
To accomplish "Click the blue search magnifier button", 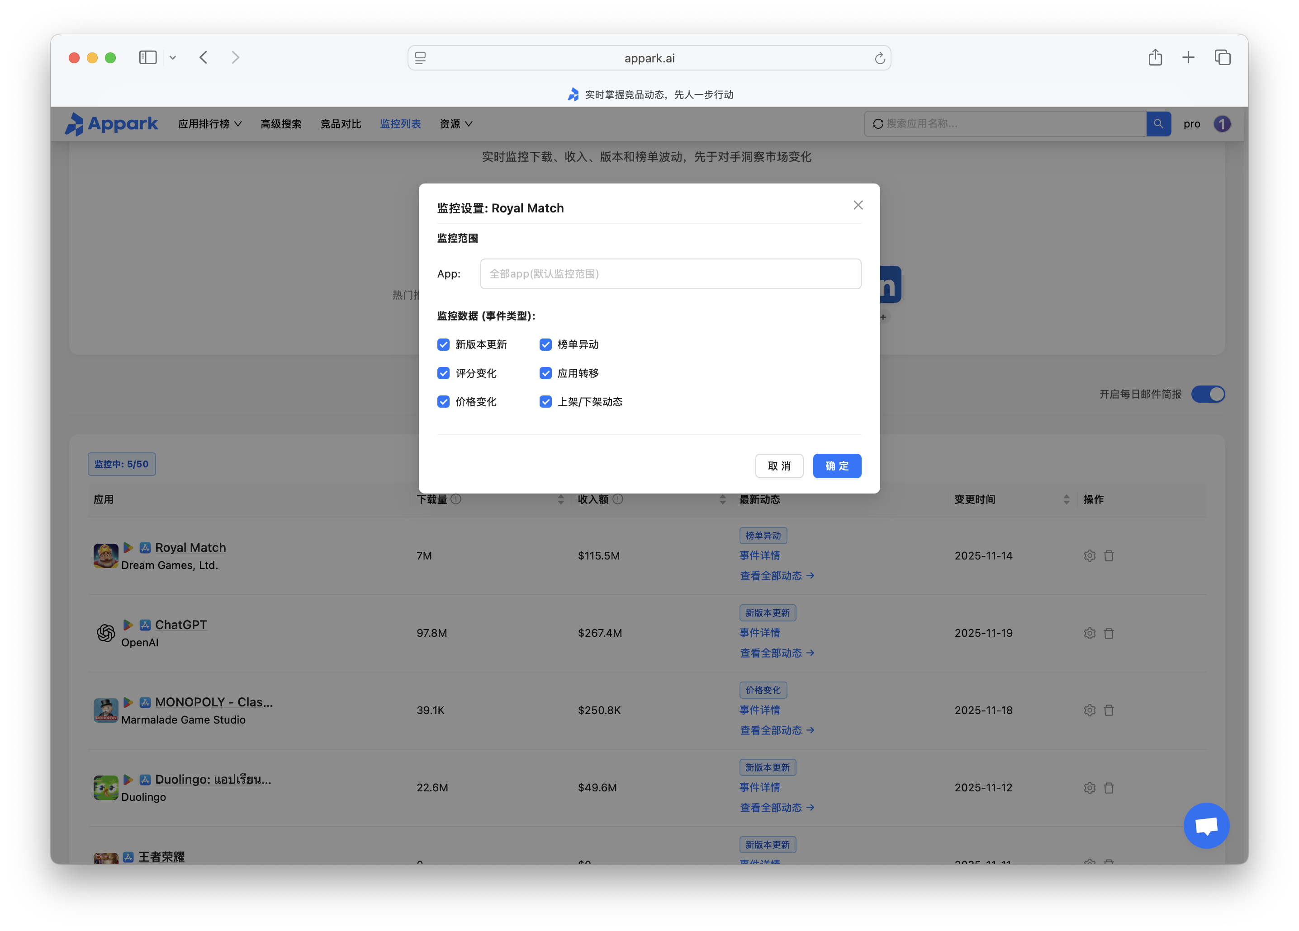I will point(1158,123).
